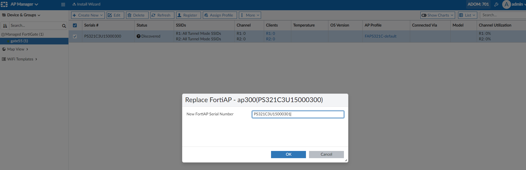Click Cancel in Replace FortiAP dialog

coord(326,155)
